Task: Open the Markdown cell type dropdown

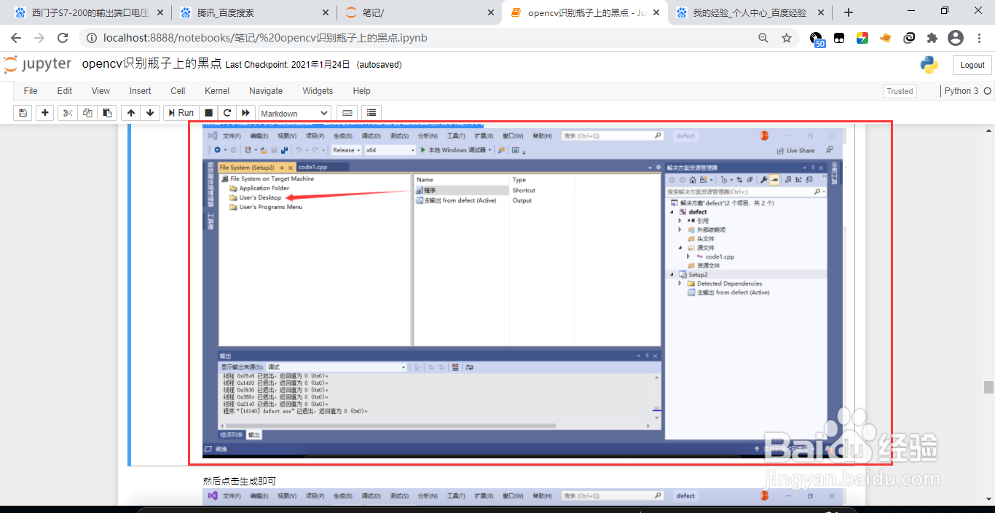Action: (294, 113)
